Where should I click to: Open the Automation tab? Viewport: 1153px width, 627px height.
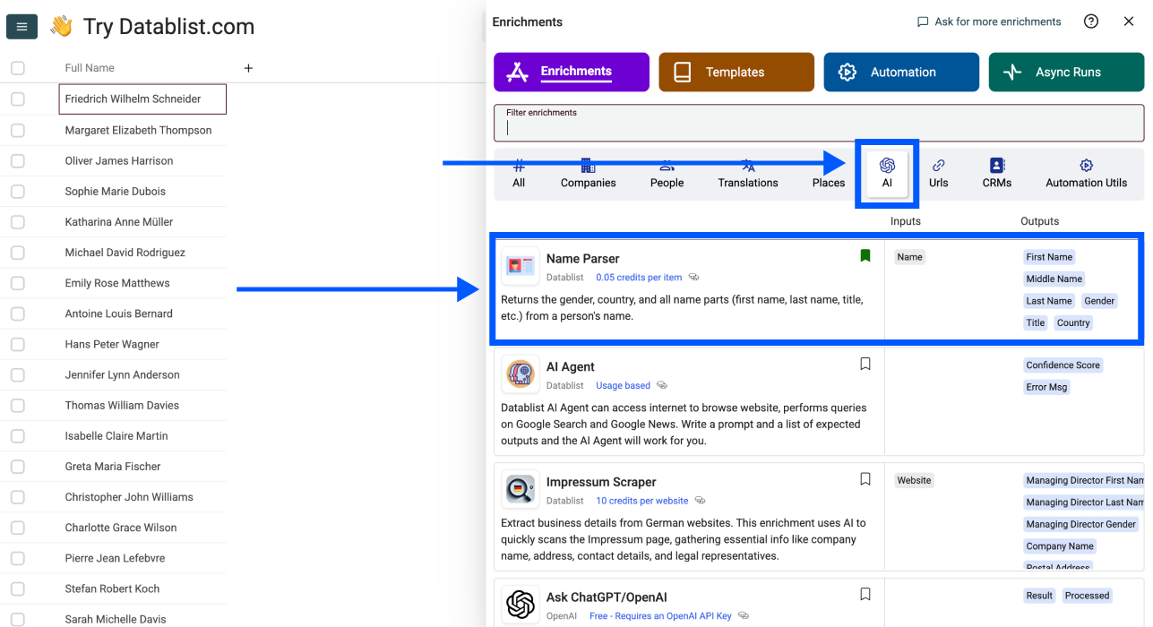pyautogui.click(x=900, y=73)
